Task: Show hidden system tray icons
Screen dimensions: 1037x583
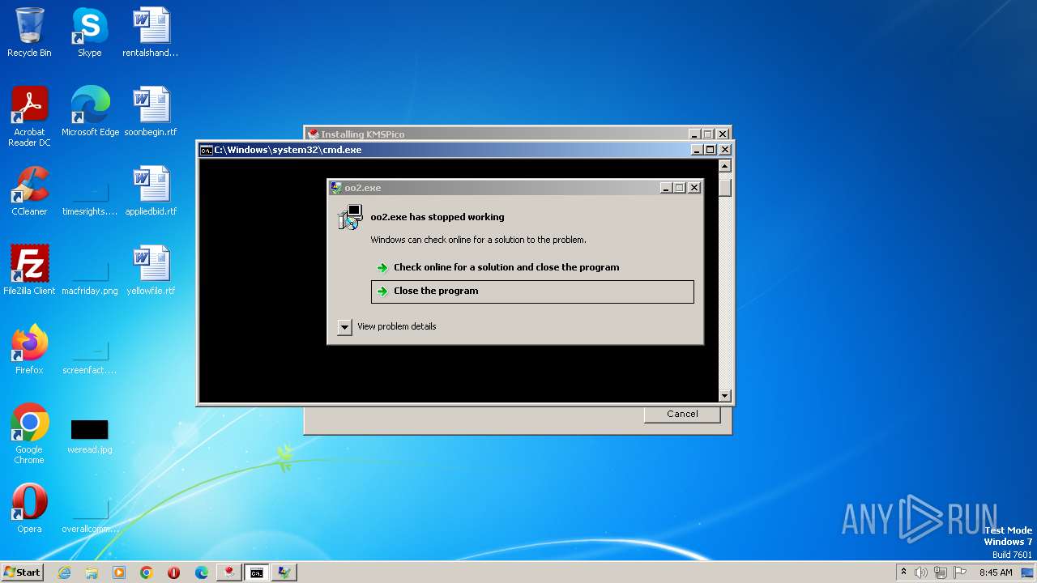Action: pos(903,572)
